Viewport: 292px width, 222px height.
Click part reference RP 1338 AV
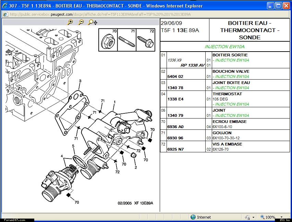192,65
